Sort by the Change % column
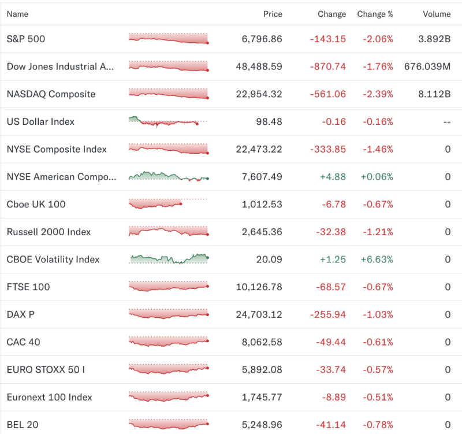Image resolution: width=462 pixels, height=434 pixels. click(x=375, y=14)
